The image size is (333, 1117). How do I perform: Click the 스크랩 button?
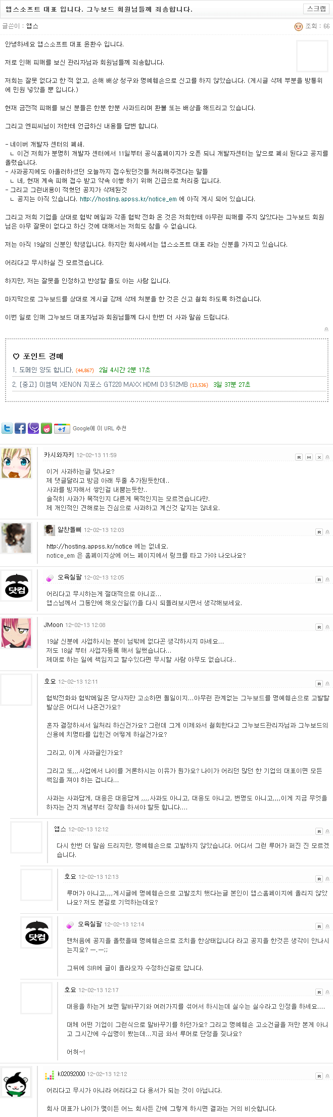coord(317,9)
